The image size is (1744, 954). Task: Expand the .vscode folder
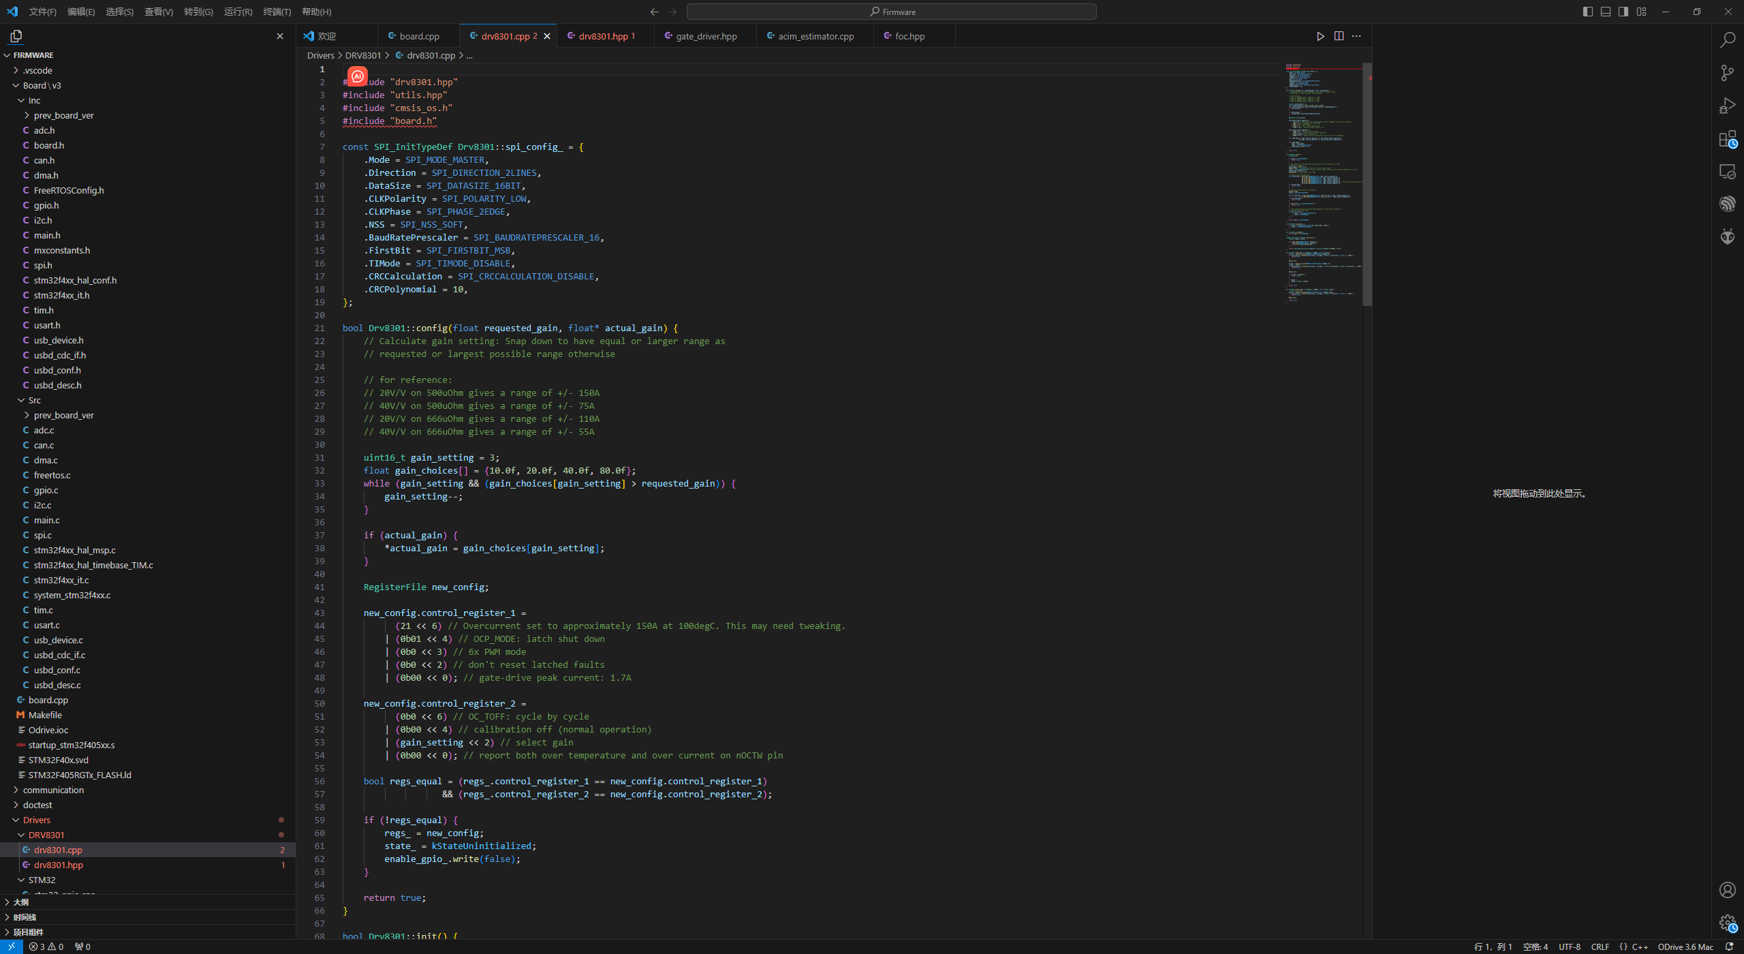click(x=148, y=70)
